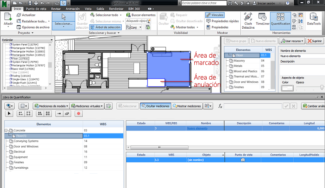The image size is (325, 188).
Task: Click the Undo arrow icon
Action: pyautogui.click(x=42, y=3)
